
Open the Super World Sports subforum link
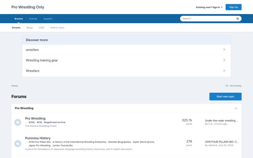tap(143, 142)
